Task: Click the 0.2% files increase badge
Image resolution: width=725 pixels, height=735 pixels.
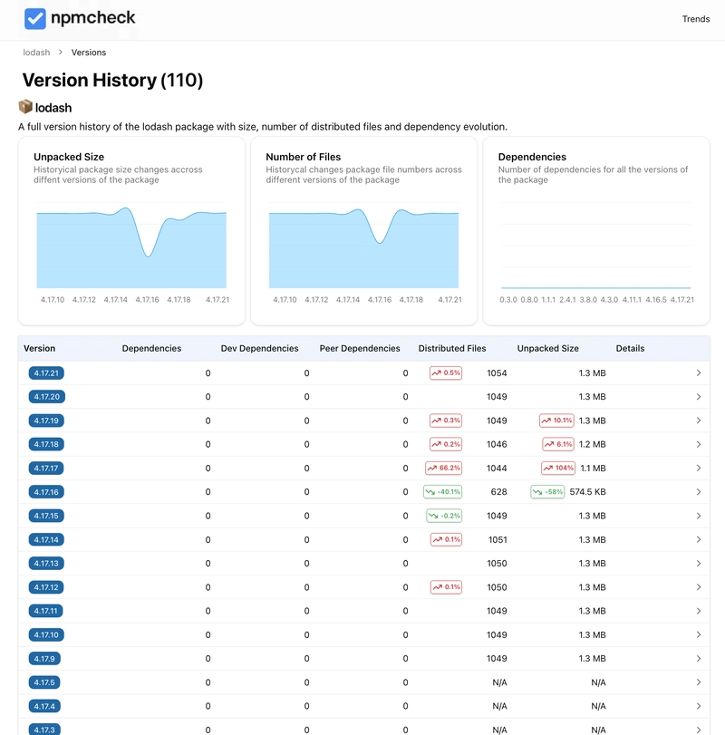Action: point(446,444)
